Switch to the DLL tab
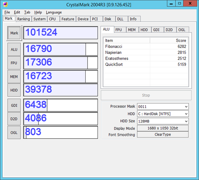The height and width of the screenshot is (180, 199). [122, 19]
